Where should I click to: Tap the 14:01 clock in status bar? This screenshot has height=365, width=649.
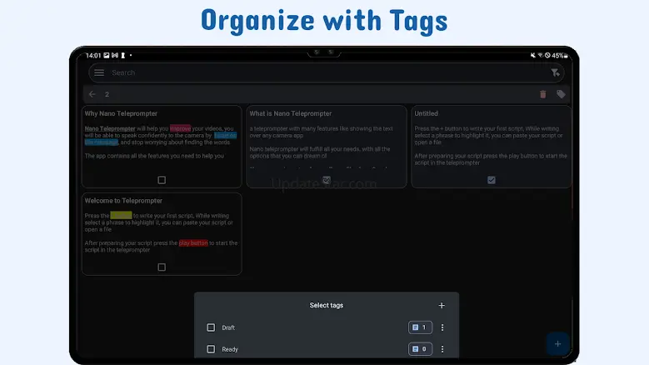coord(93,56)
